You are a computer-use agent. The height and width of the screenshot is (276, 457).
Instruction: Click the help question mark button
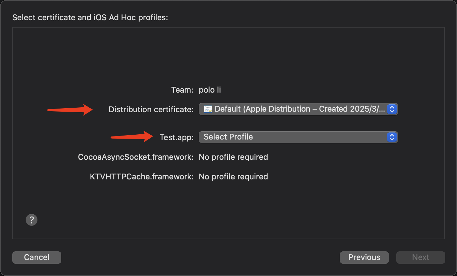[x=32, y=220]
